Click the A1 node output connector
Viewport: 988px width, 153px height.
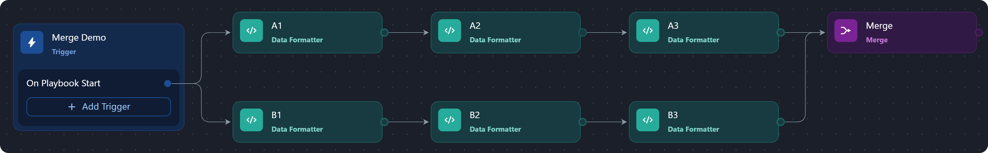tap(384, 32)
